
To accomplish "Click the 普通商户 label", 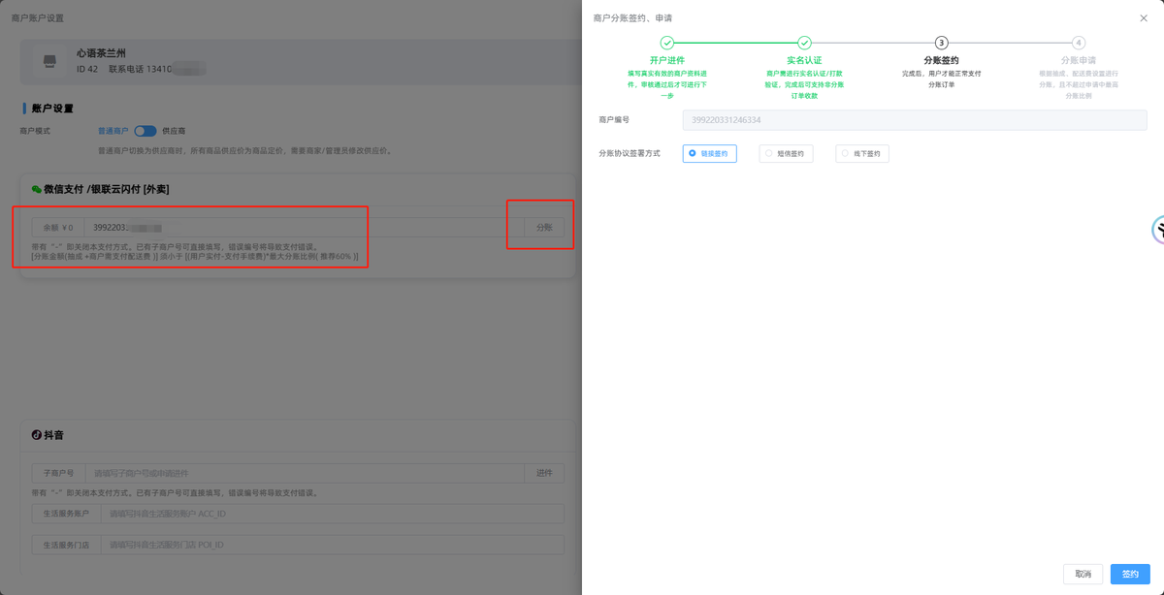I will 113,131.
